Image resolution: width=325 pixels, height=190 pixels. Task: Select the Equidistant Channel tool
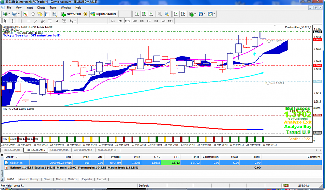click(43, 21)
